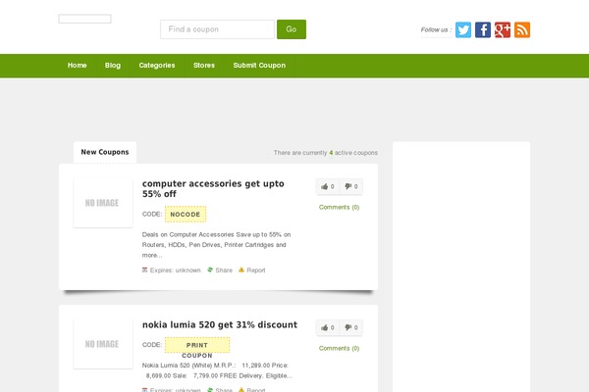Viewport: 589px width, 392px height.
Task: Click the 'Deals on Computer Accessories' description text
Action: tap(216, 245)
